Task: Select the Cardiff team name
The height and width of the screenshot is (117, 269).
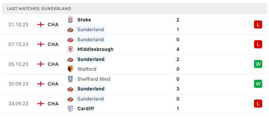Action: click(x=86, y=109)
